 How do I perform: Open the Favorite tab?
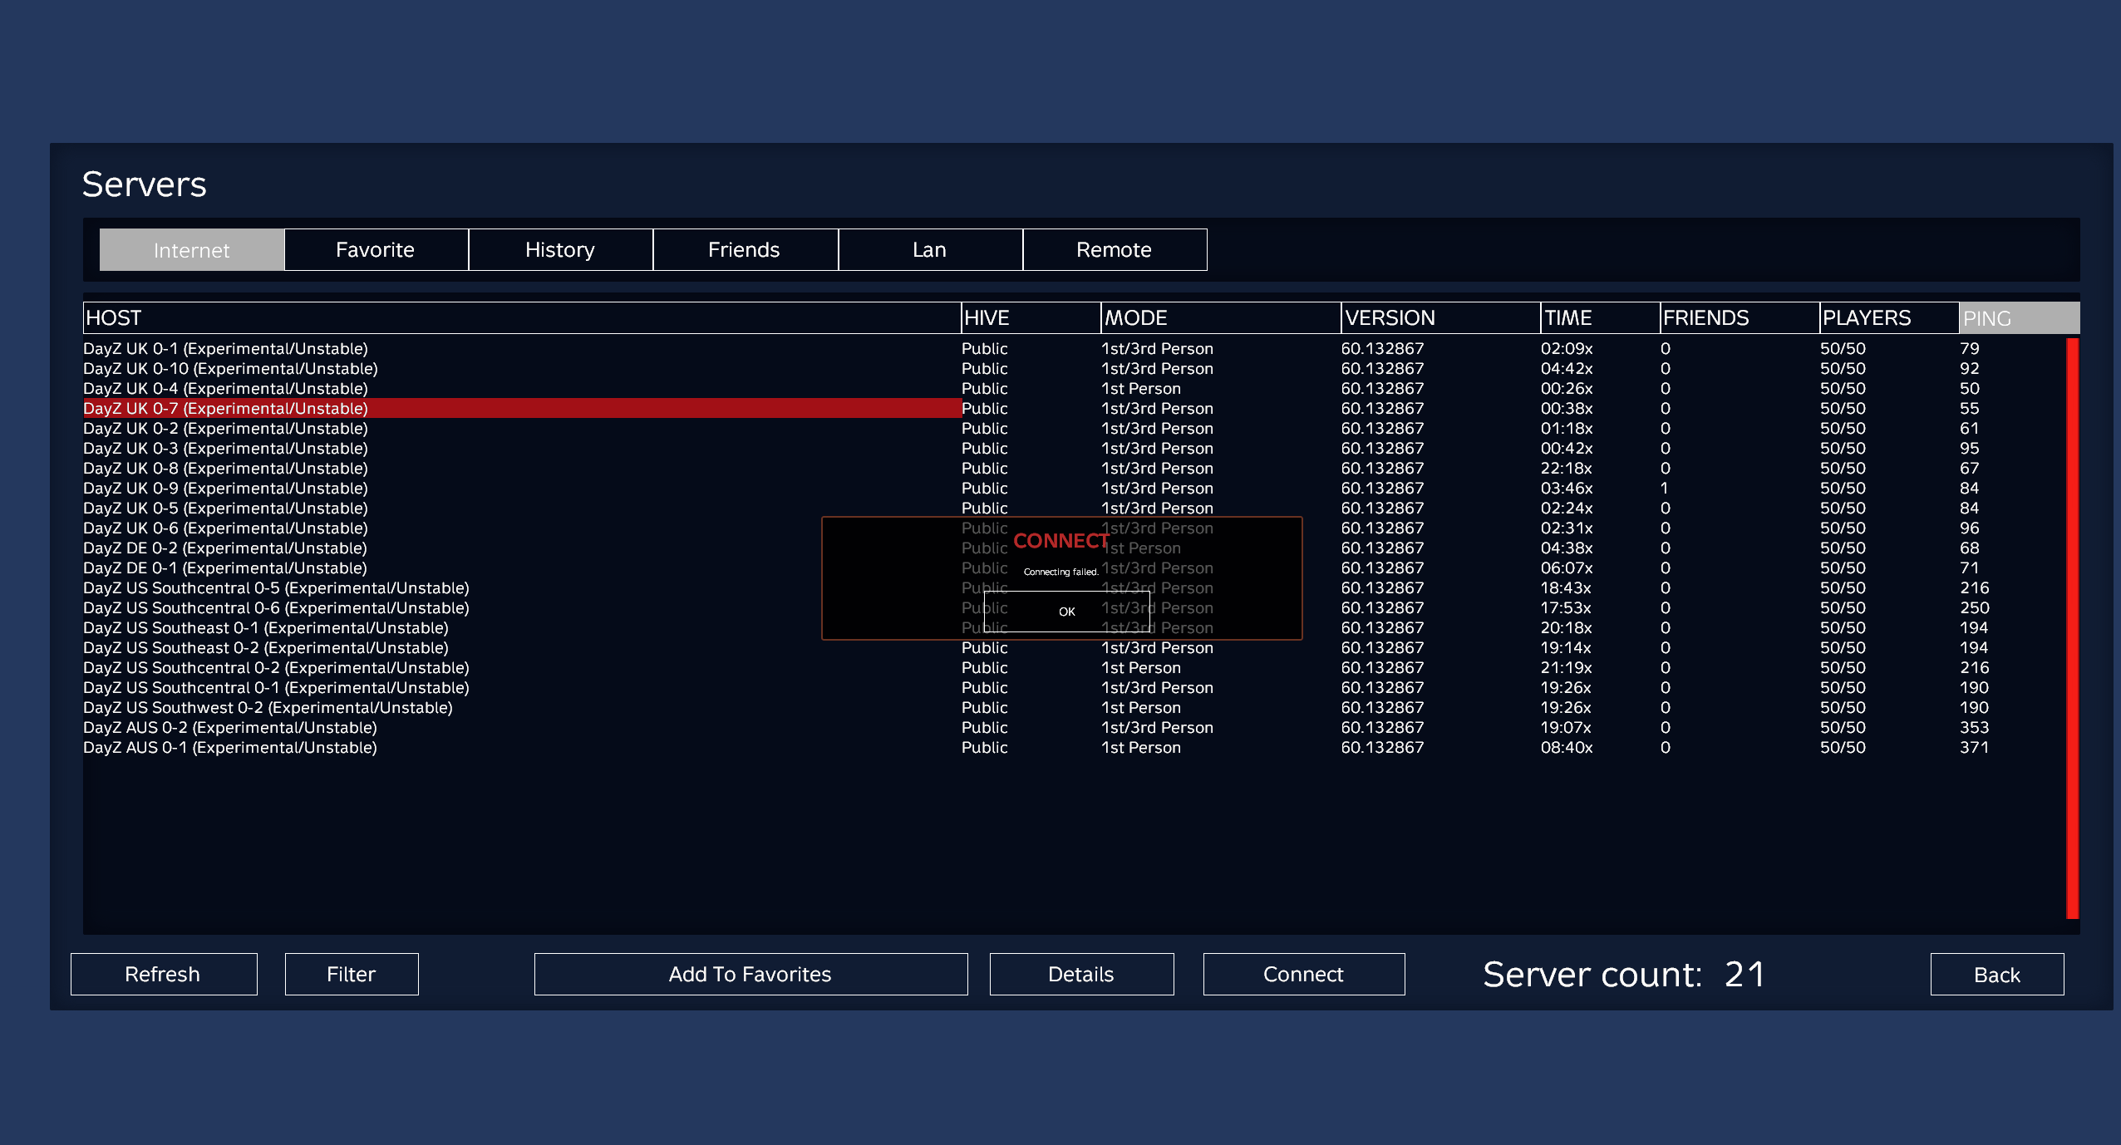coord(376,250)
